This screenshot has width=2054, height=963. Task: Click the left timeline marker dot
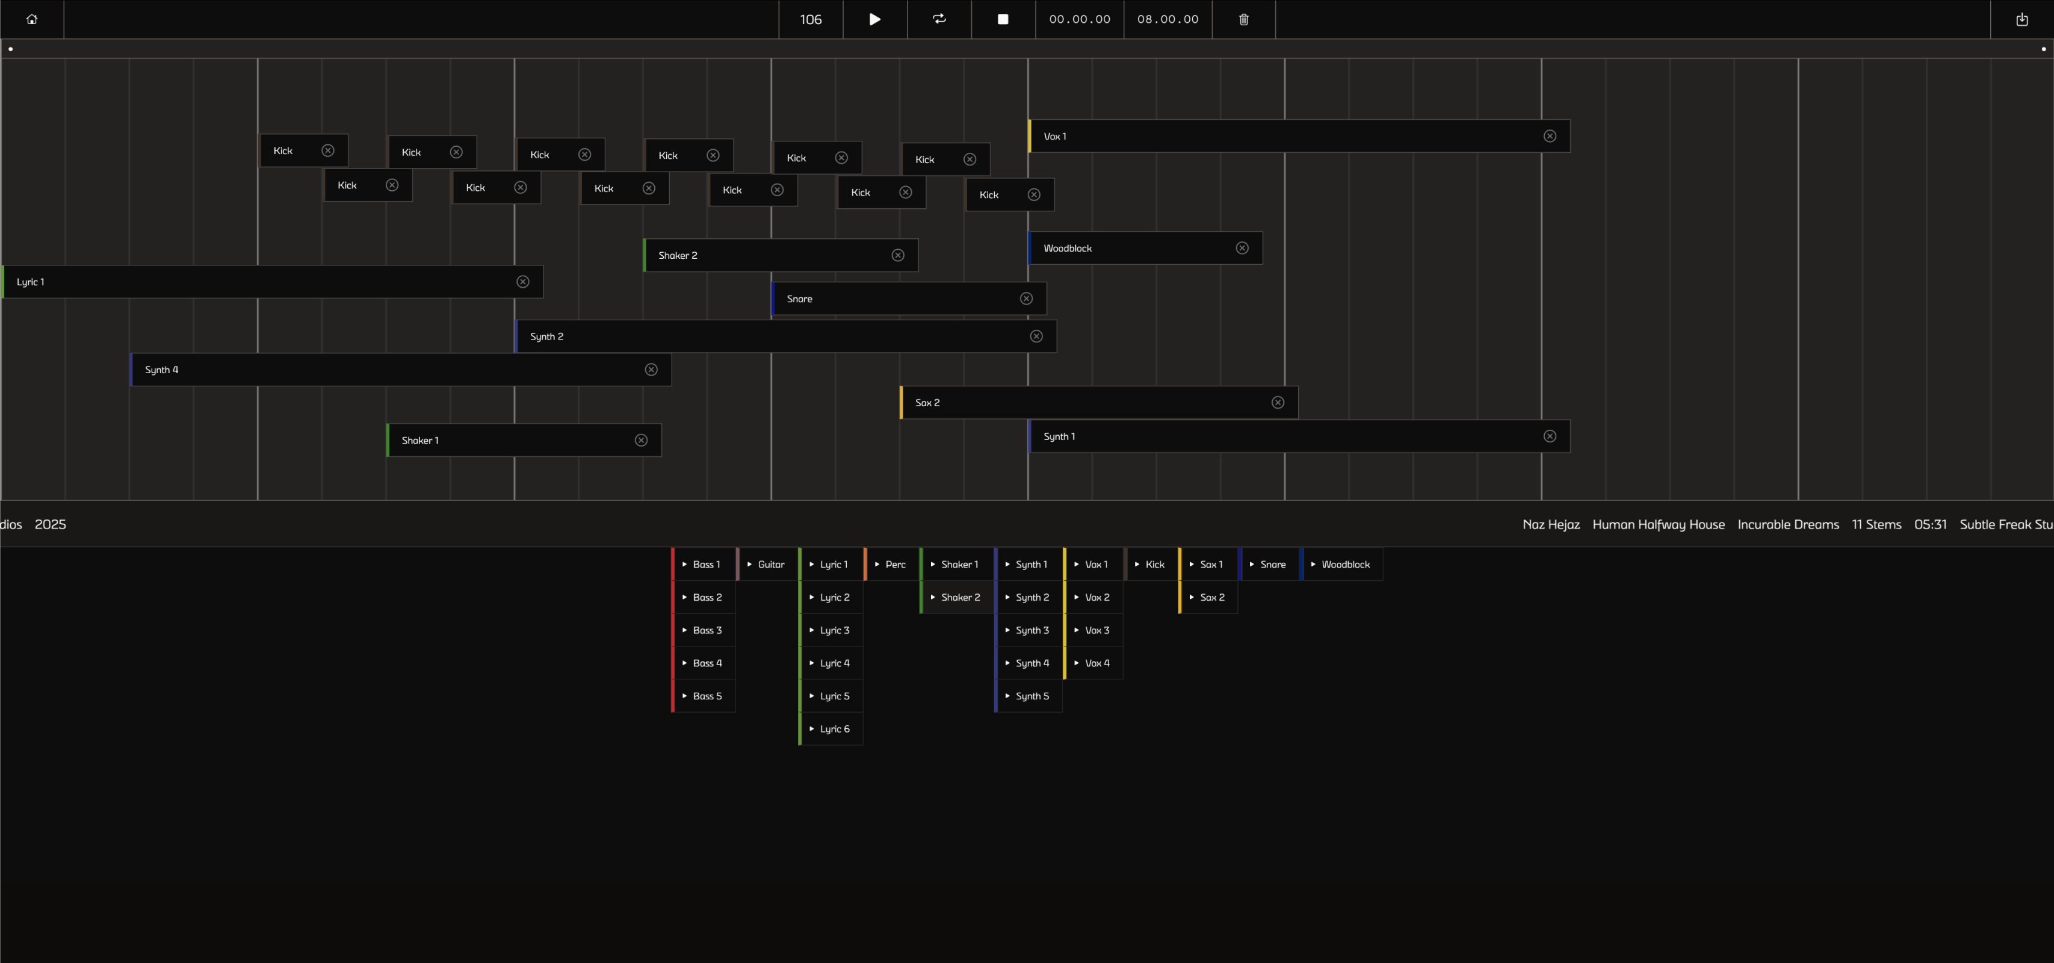click(x=10, y=49)
